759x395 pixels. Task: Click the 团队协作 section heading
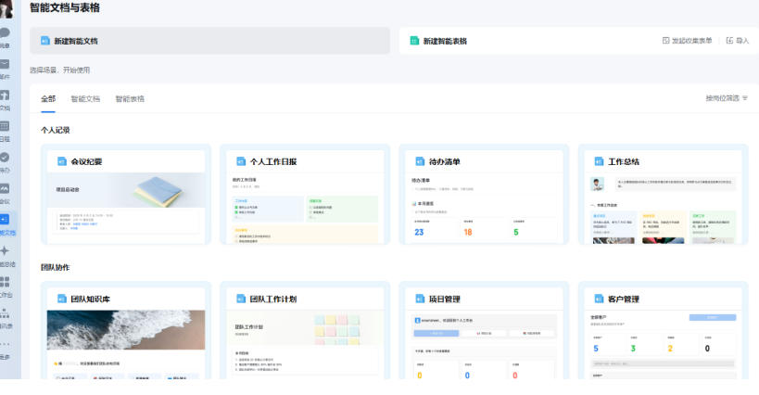pos(56,267)
